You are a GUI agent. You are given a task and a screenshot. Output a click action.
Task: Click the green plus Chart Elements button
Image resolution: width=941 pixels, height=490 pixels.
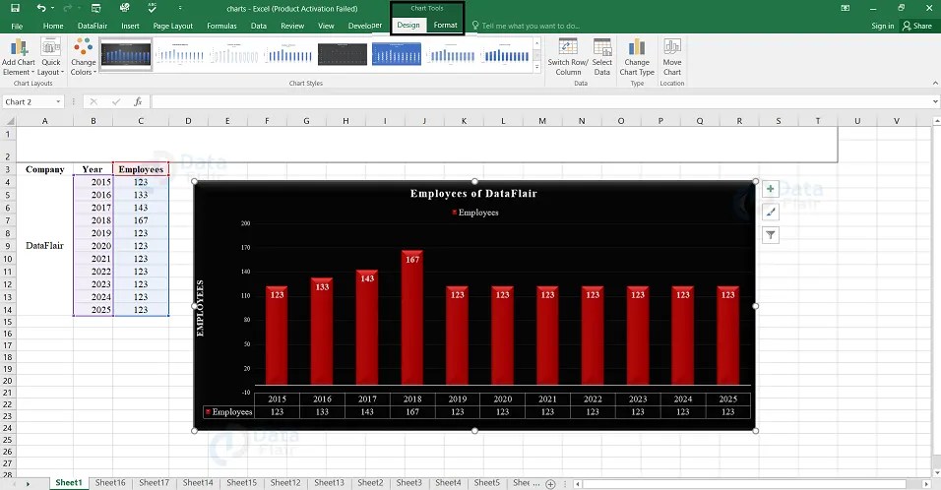click(x=771, y=189)
